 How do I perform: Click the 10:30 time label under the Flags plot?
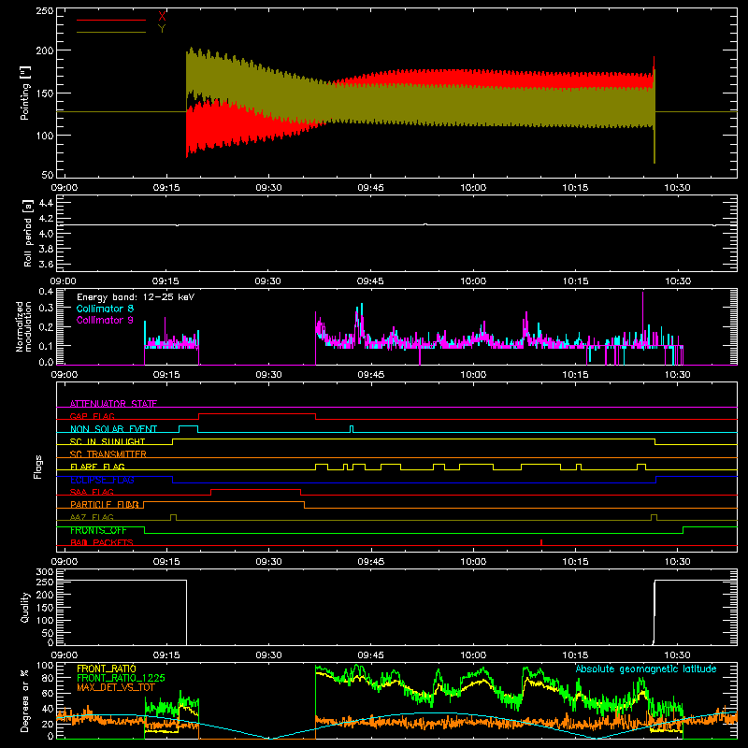point(677,562)
